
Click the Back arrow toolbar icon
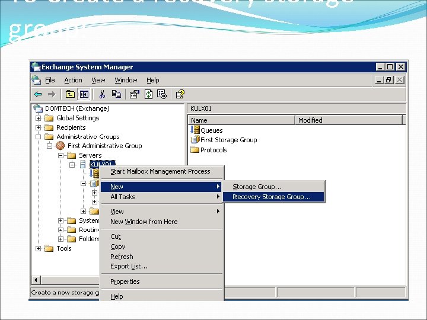click(38, 94)
